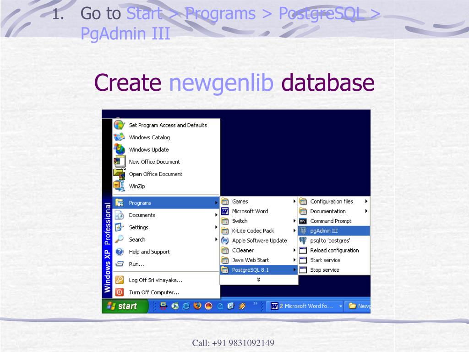This screenshot has height=352, width=469.
Task: Select the Run... entry text
Action: (136, 264)
